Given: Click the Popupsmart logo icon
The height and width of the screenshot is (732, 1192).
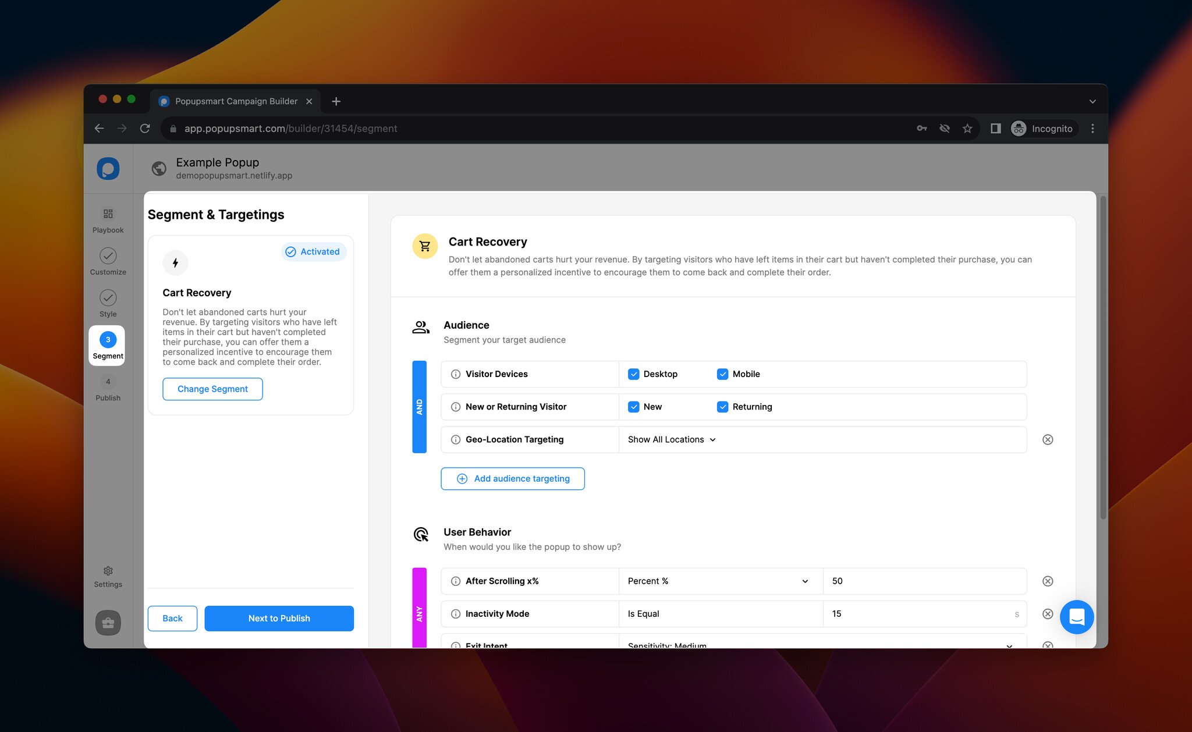Looking at the screenshot, I should (108, 169).
